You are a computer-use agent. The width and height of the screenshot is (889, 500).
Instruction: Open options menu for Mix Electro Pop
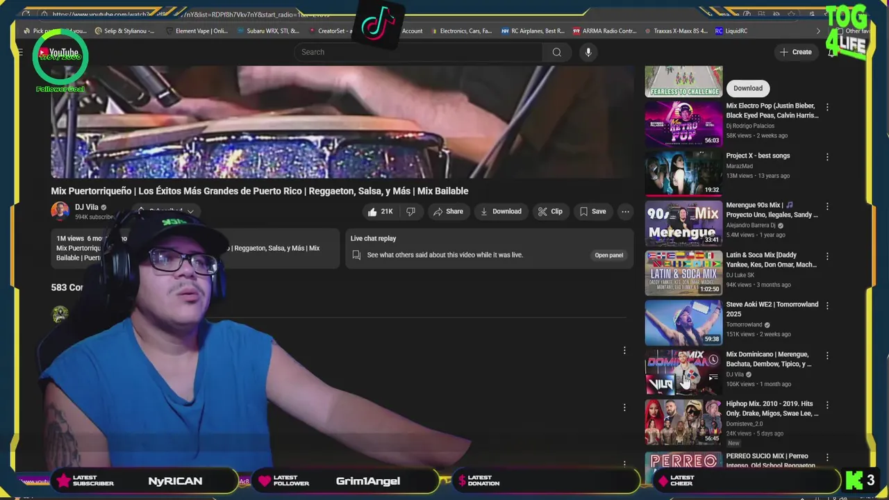point(827,107)
